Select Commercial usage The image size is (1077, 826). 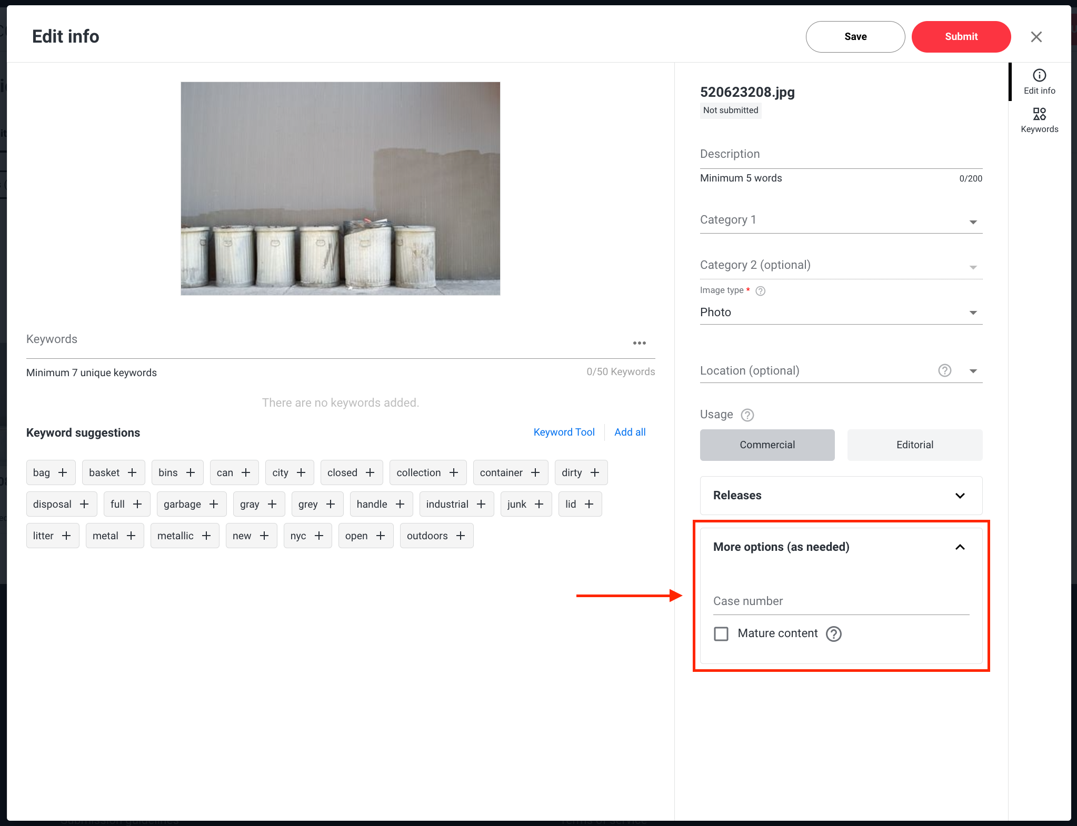(766, 445)
